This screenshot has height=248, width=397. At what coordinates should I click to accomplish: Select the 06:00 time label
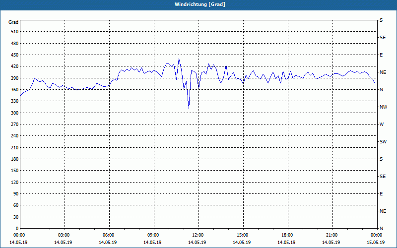tap(108, 235)
